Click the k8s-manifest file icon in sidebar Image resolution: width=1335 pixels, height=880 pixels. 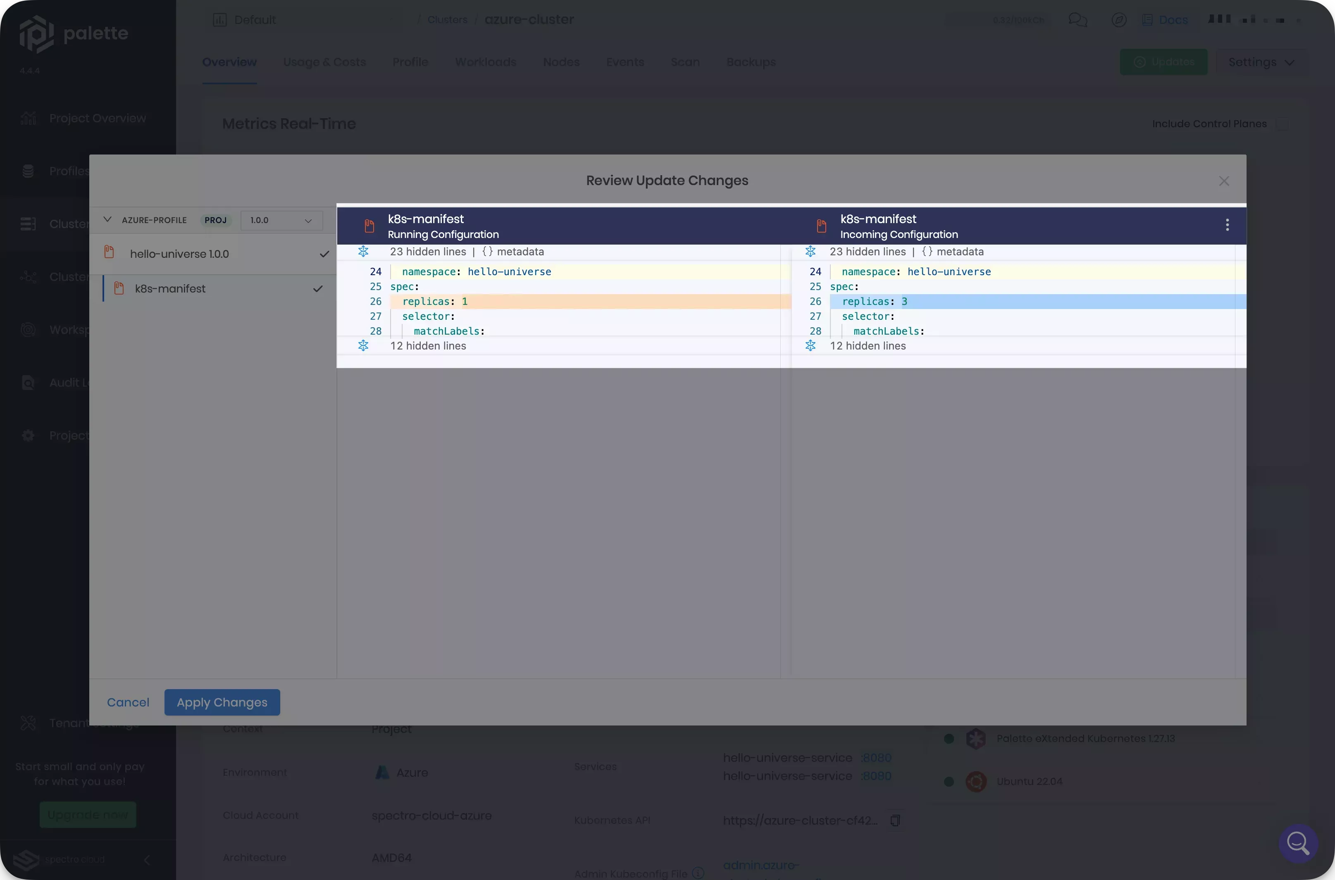point(118,289)
